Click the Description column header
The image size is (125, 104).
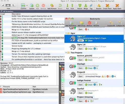pyautogui.click(x=16, y=14)
